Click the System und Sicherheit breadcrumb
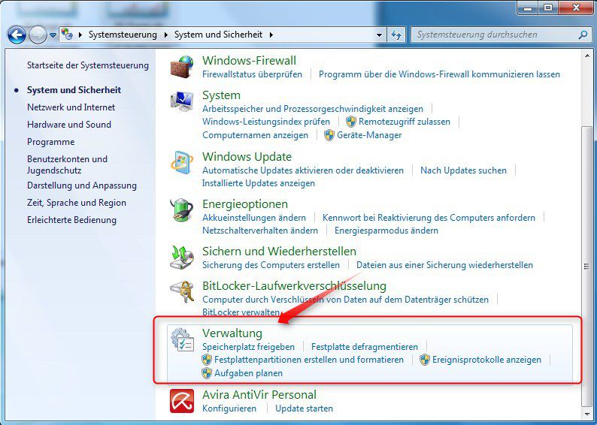 click(x=218, y=35)
